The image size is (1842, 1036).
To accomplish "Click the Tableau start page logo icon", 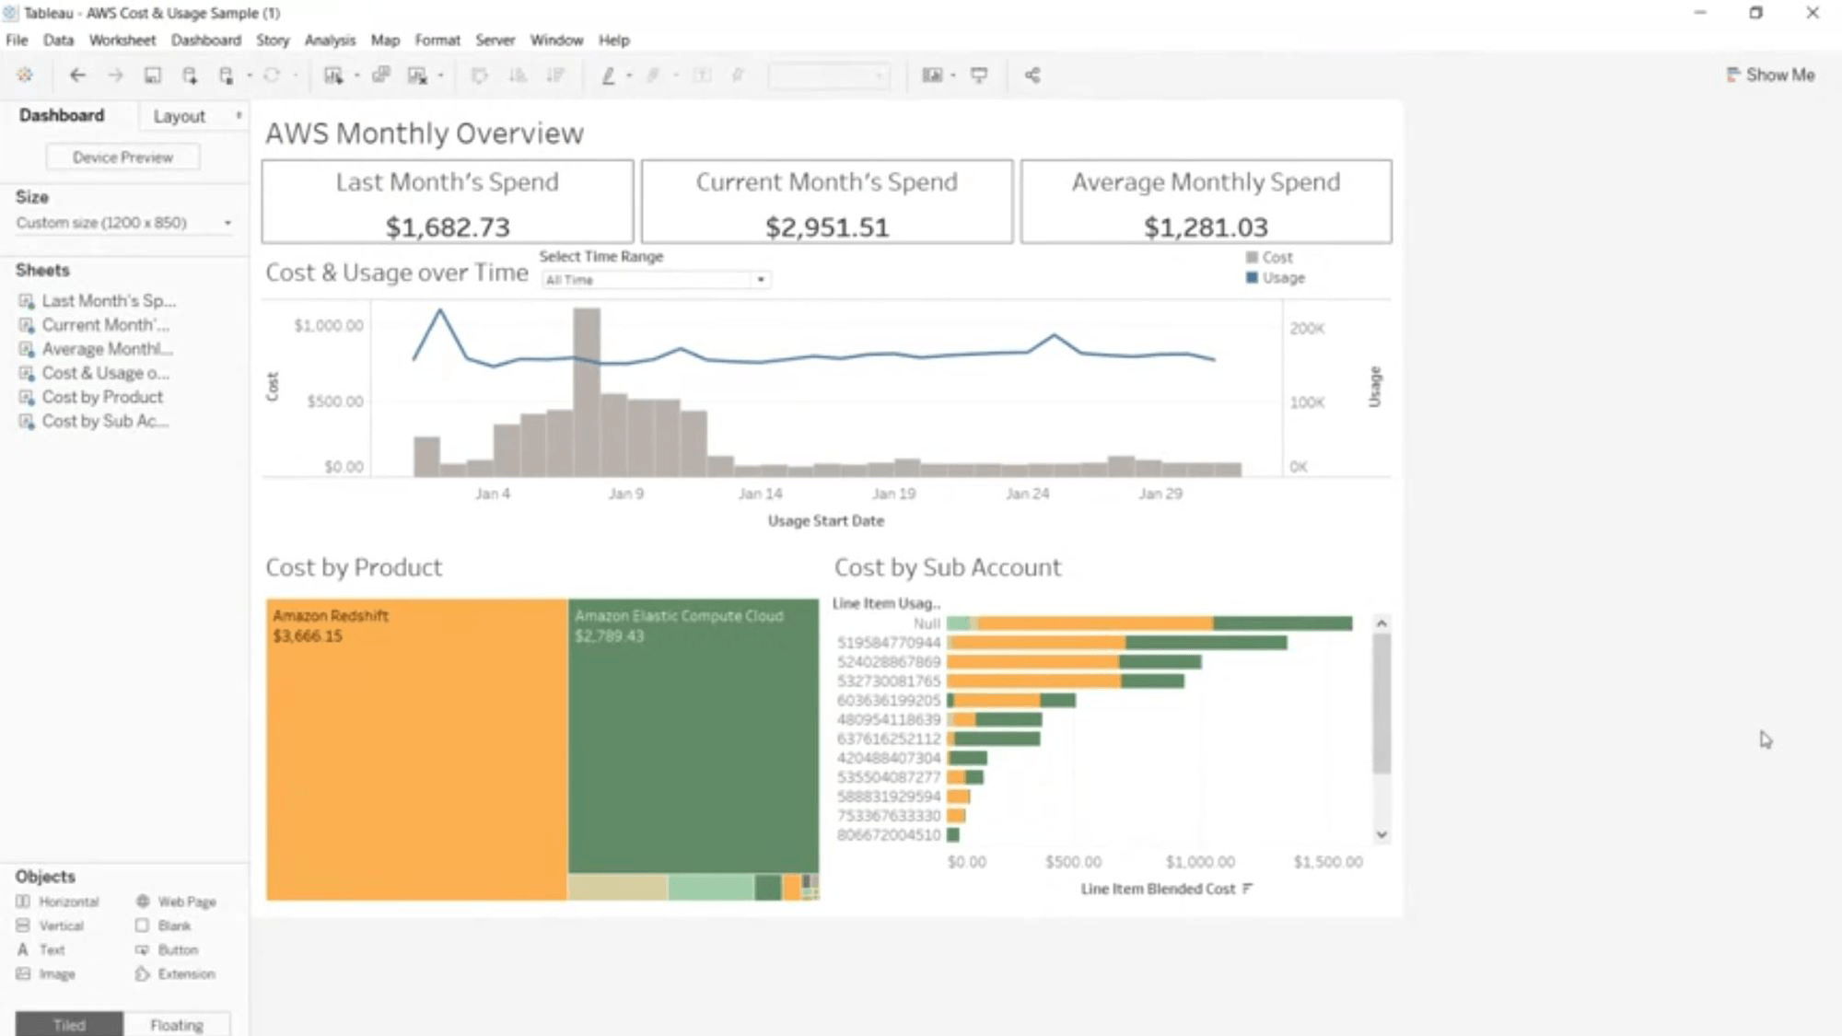I will tap(25, 76).
